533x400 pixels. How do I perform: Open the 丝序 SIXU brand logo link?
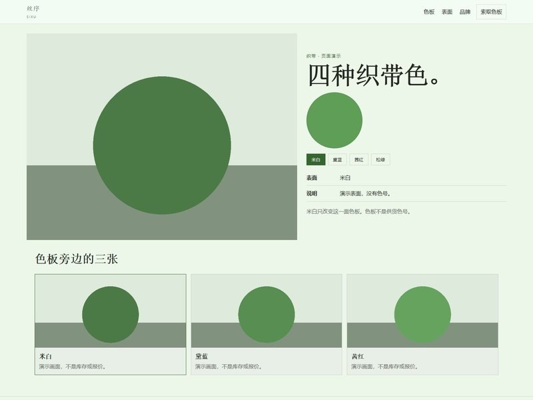click(x=33, y=12)
